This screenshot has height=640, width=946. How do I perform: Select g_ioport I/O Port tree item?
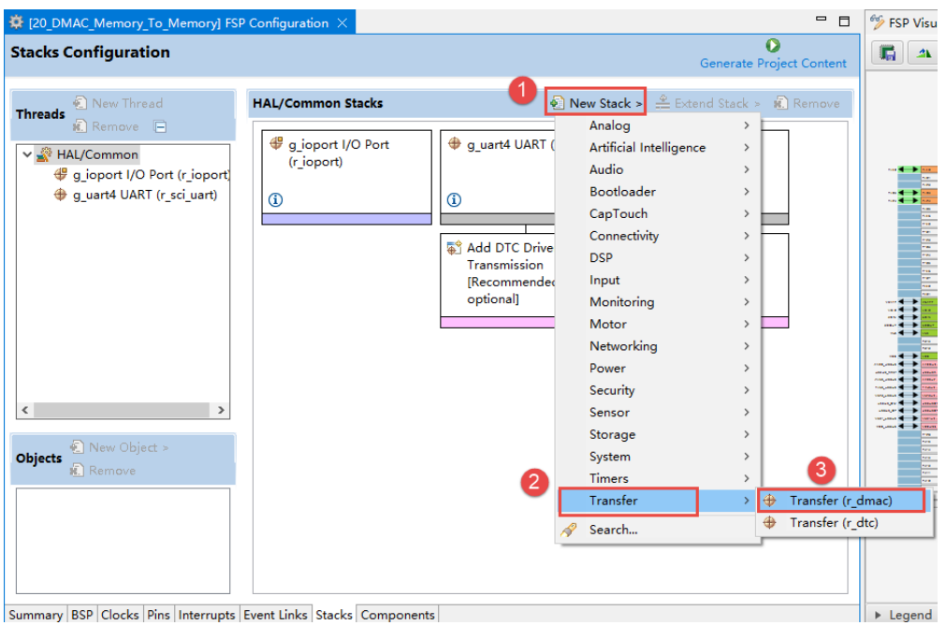pyautogui.click(x=142, y=175)
